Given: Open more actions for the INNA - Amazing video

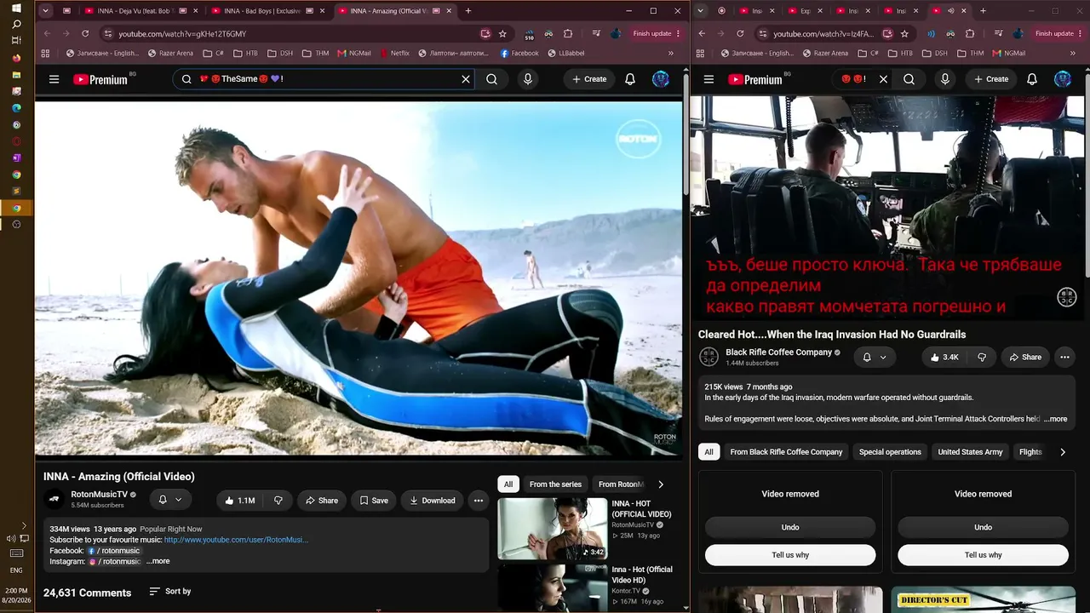Looking at the screenshot, I should click(x=479, y=501).
